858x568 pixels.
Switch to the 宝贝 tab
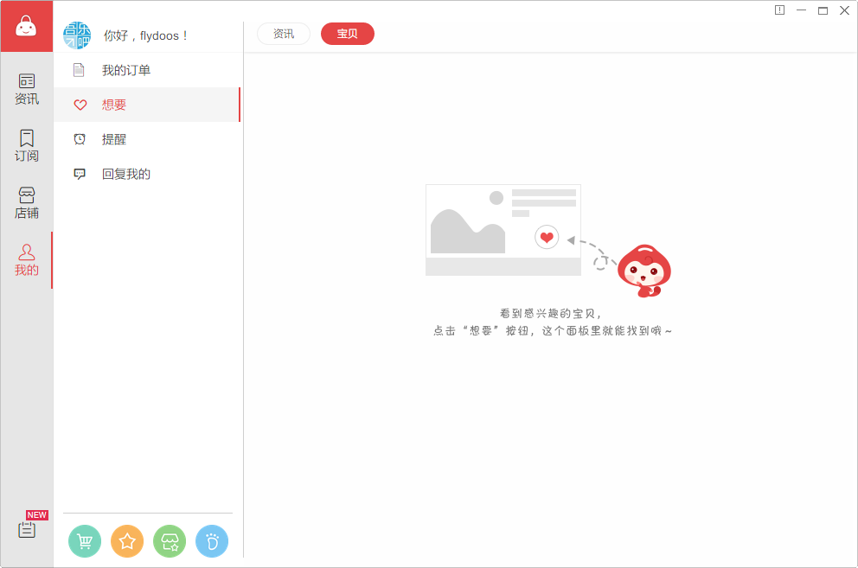point(348,34)
